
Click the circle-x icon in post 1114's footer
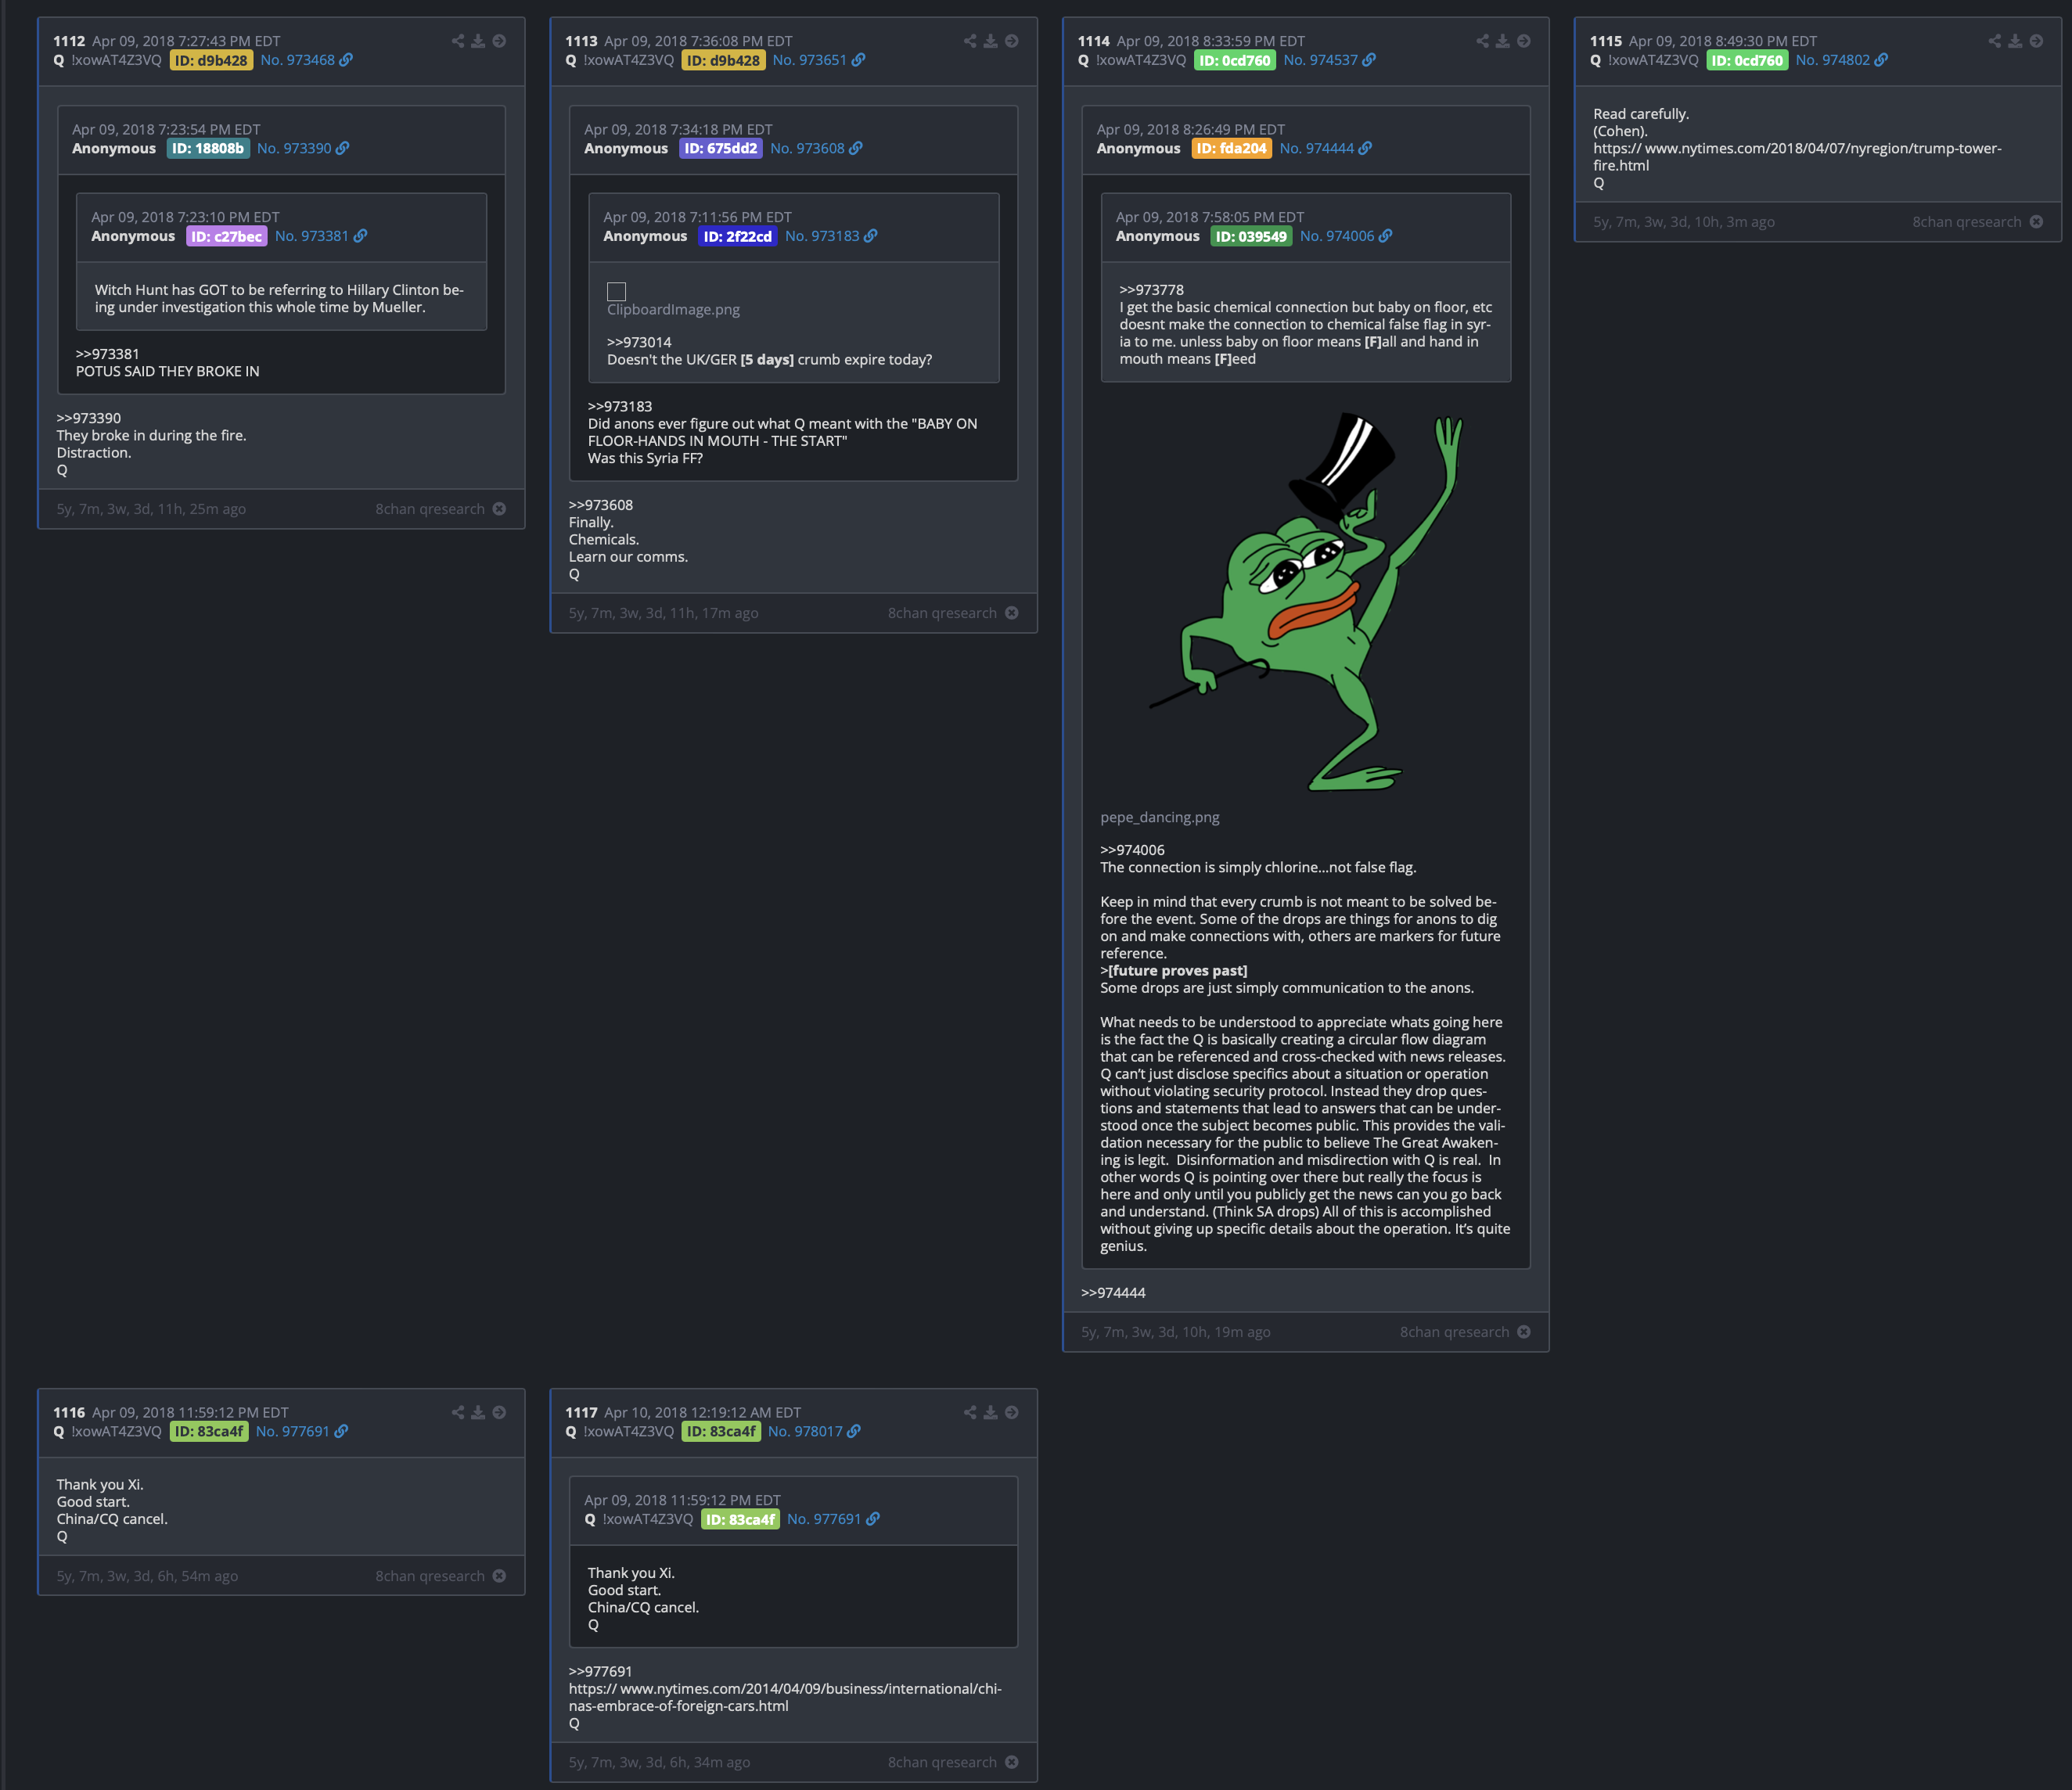click(x=1523, y=1332)
